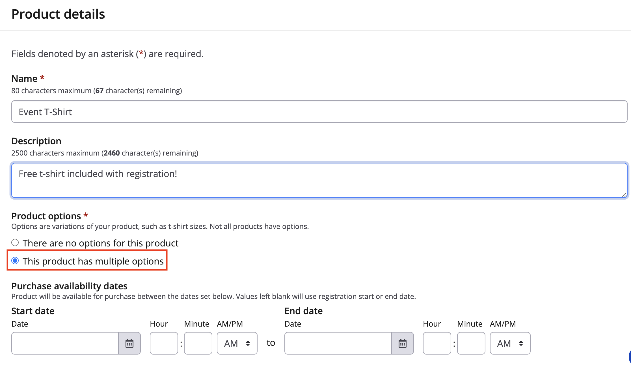The width and height of the screenshot is (631, 376).
Task: Click the 'End date' label
Action: [304, 311]
